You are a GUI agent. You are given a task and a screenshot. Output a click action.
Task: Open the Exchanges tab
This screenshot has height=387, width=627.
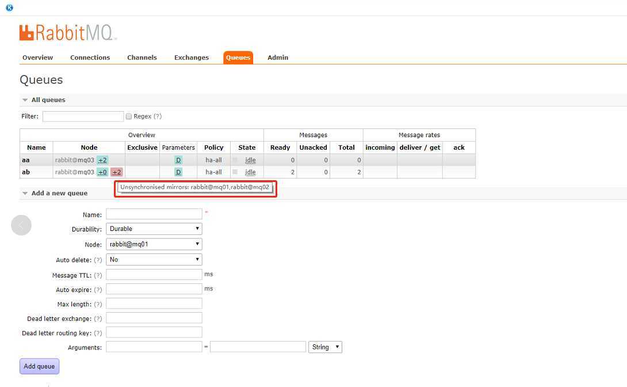click(192, 58)
